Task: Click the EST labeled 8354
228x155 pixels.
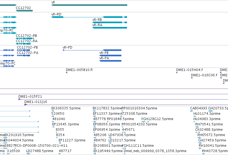Action: pos(57,138)
